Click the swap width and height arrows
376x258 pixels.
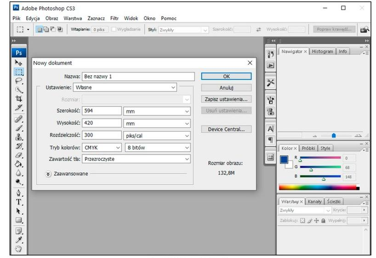pos(258,29)
